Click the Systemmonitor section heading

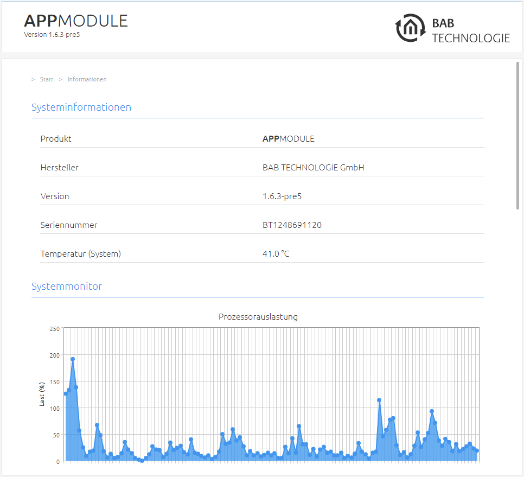point(67,286)
